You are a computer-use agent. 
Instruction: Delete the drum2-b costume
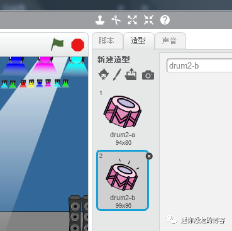[x=149, y=156]
